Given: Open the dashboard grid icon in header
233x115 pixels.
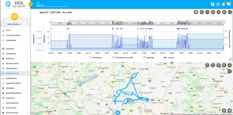Looking at the screenshot, I should [213, 4].
